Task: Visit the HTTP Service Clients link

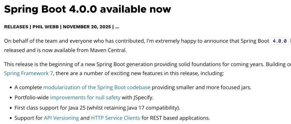Action: (115, 118)
